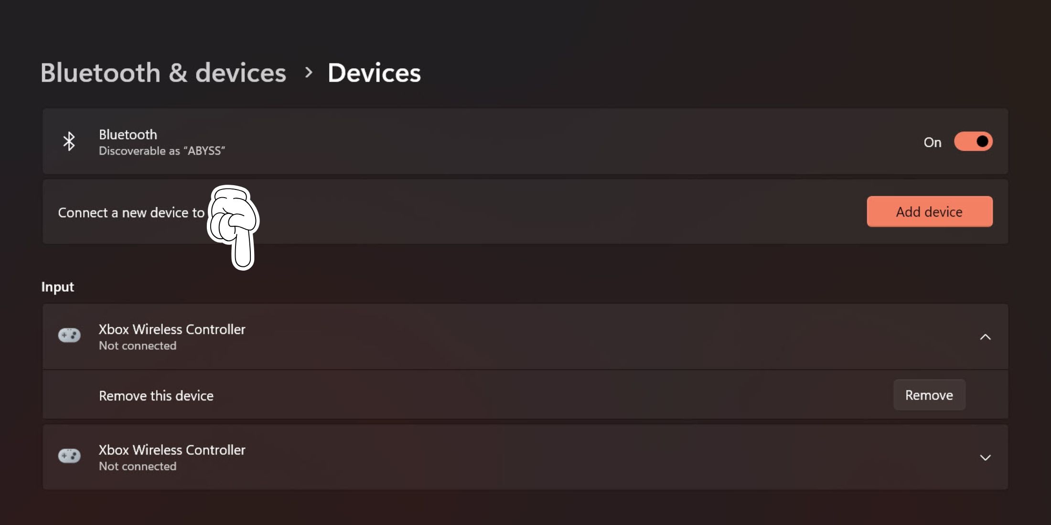Click the "Connect a new device to" text
This screenshot has height=525, width=1051.
pos(131,213)
